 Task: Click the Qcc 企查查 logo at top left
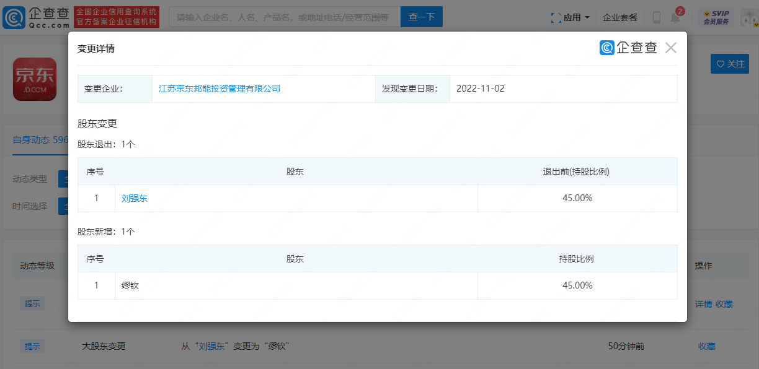(35, 17)
